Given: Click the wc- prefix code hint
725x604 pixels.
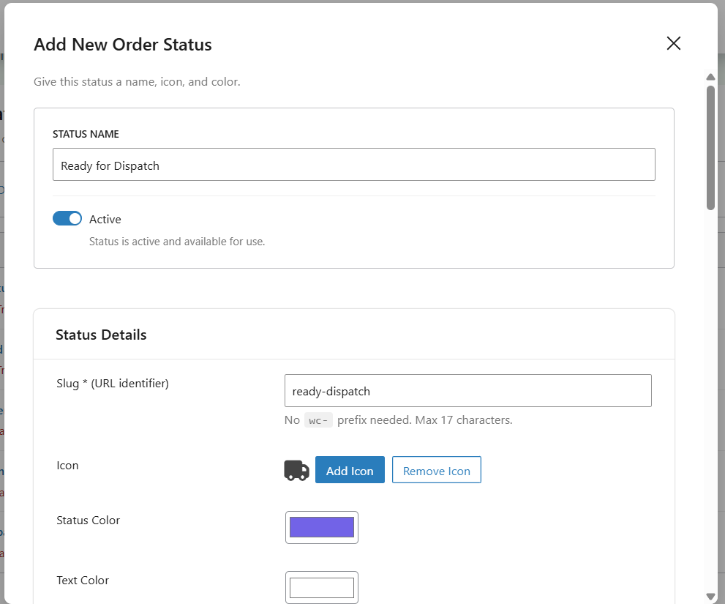Looking at the screenshot, I should click(318, 420).
